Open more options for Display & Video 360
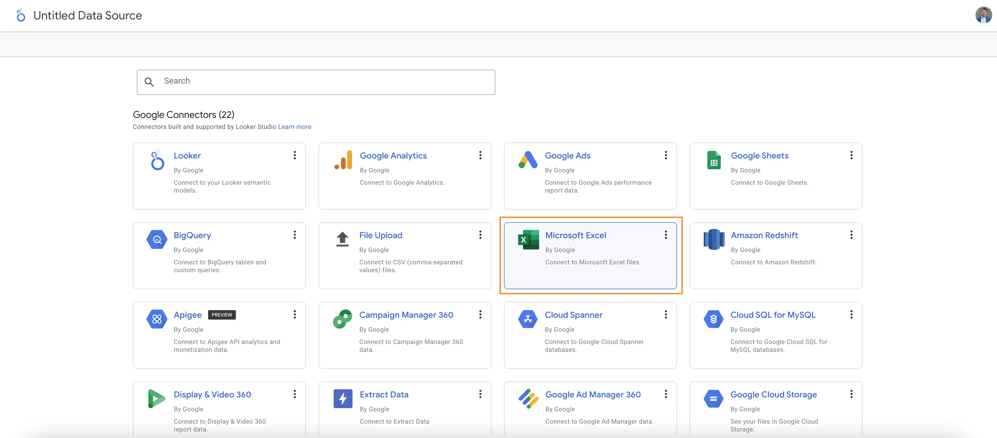This screenshot has height=438, width=997. coord(295,394)
